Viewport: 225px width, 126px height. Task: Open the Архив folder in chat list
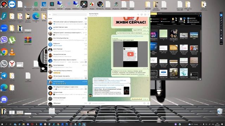point(67,19)
